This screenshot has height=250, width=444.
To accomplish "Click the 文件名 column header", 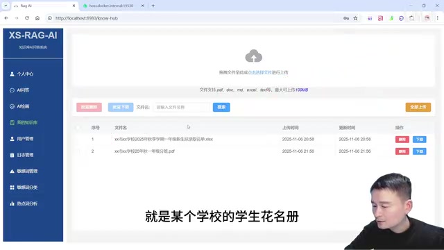I will 121,128.
